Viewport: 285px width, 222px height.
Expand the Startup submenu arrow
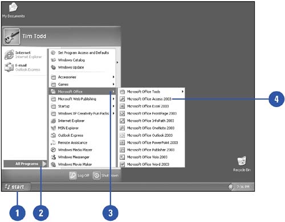(113, 106)
